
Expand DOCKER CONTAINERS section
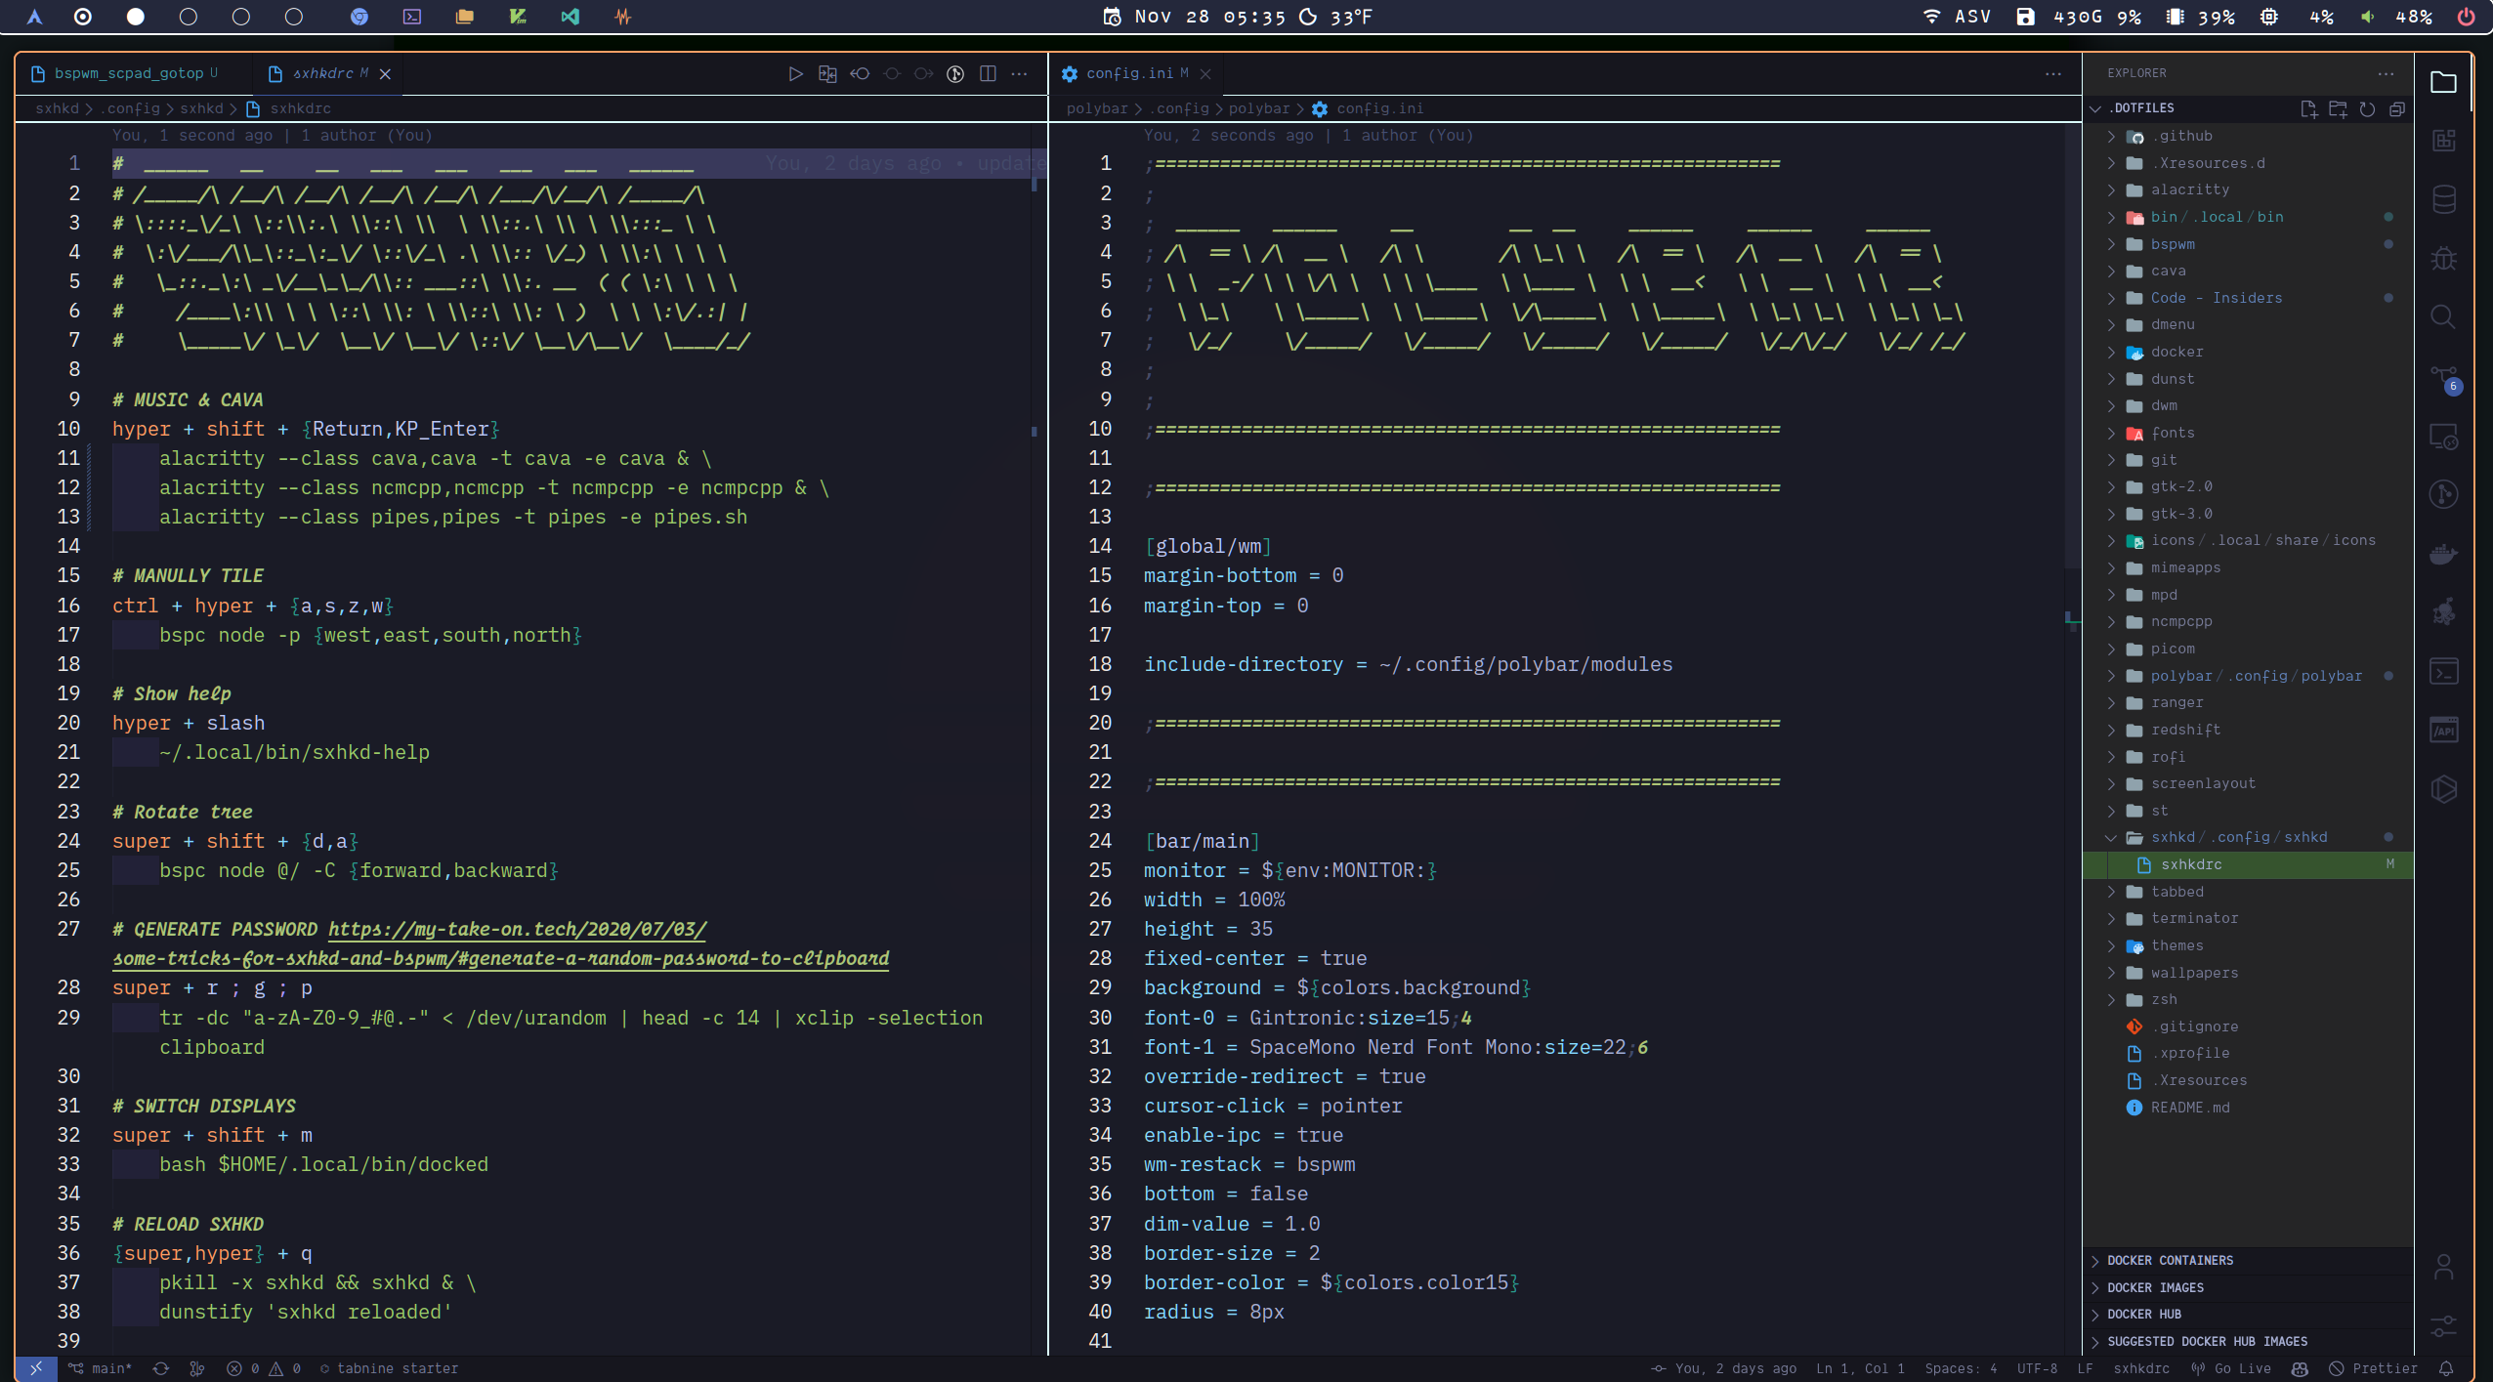tap(2170, 1260)
